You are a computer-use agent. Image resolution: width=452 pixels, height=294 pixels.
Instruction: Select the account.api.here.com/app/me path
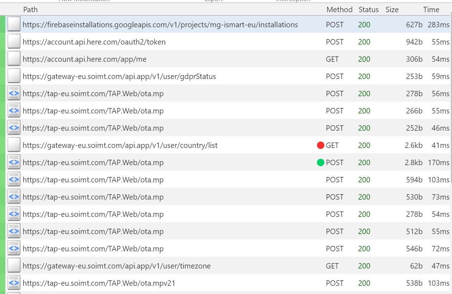(x=85, y=59)
